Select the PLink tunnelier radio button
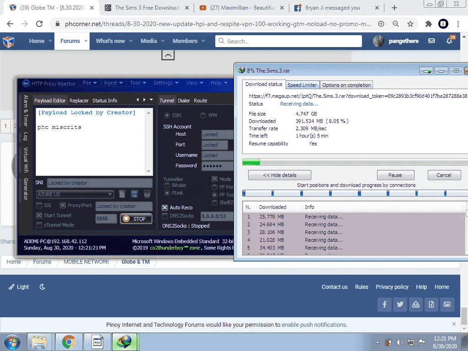Viewport: 468px width, 351px height. [167, 193]
